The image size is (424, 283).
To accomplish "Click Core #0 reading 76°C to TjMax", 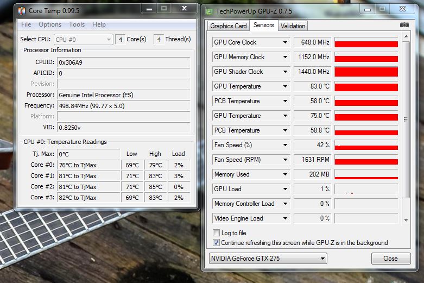I will [x=88, y=165].
